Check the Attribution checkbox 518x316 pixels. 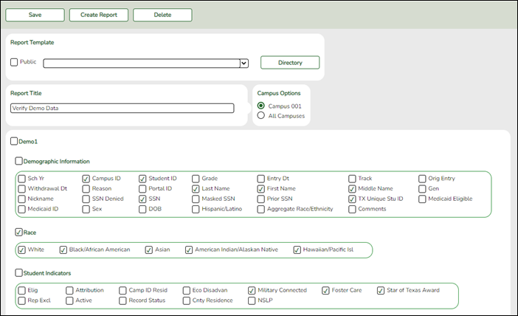tap(69, 291)
